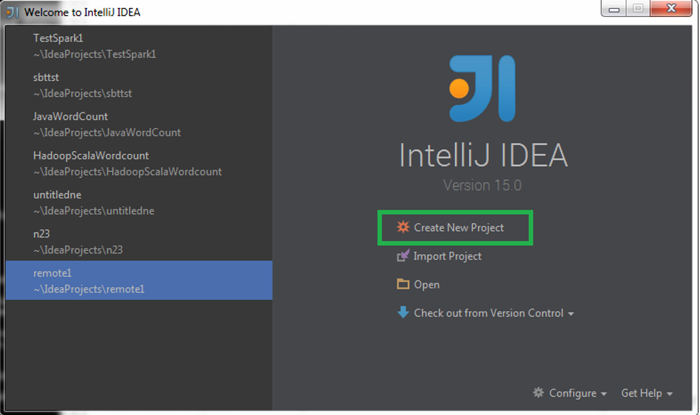Click the Open folder icon
700x415 pixels.
point(403,284)
